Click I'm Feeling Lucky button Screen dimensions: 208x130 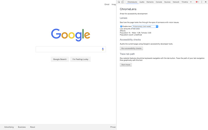80,59
